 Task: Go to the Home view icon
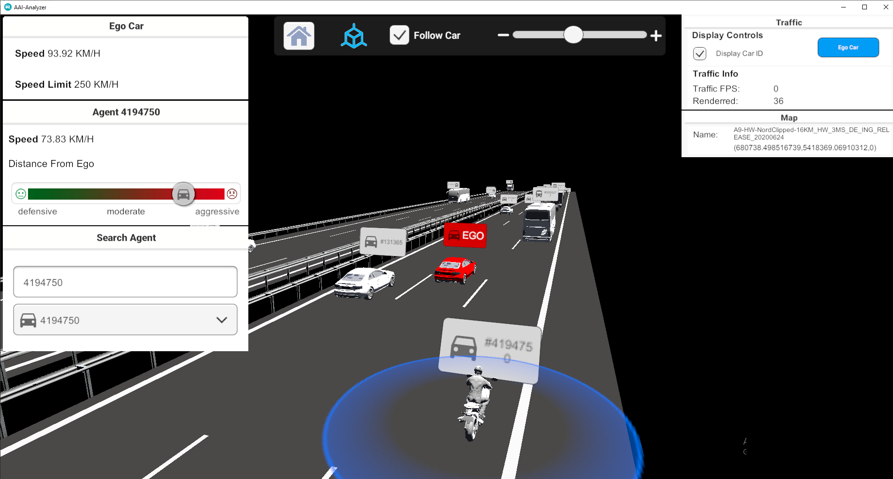[x=299, y=36]
